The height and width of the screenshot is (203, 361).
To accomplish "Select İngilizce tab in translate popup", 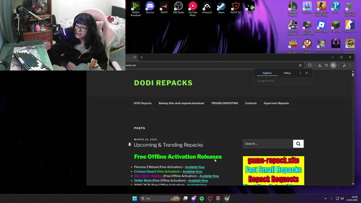I will pyautogui.click(x=267, y=73).
